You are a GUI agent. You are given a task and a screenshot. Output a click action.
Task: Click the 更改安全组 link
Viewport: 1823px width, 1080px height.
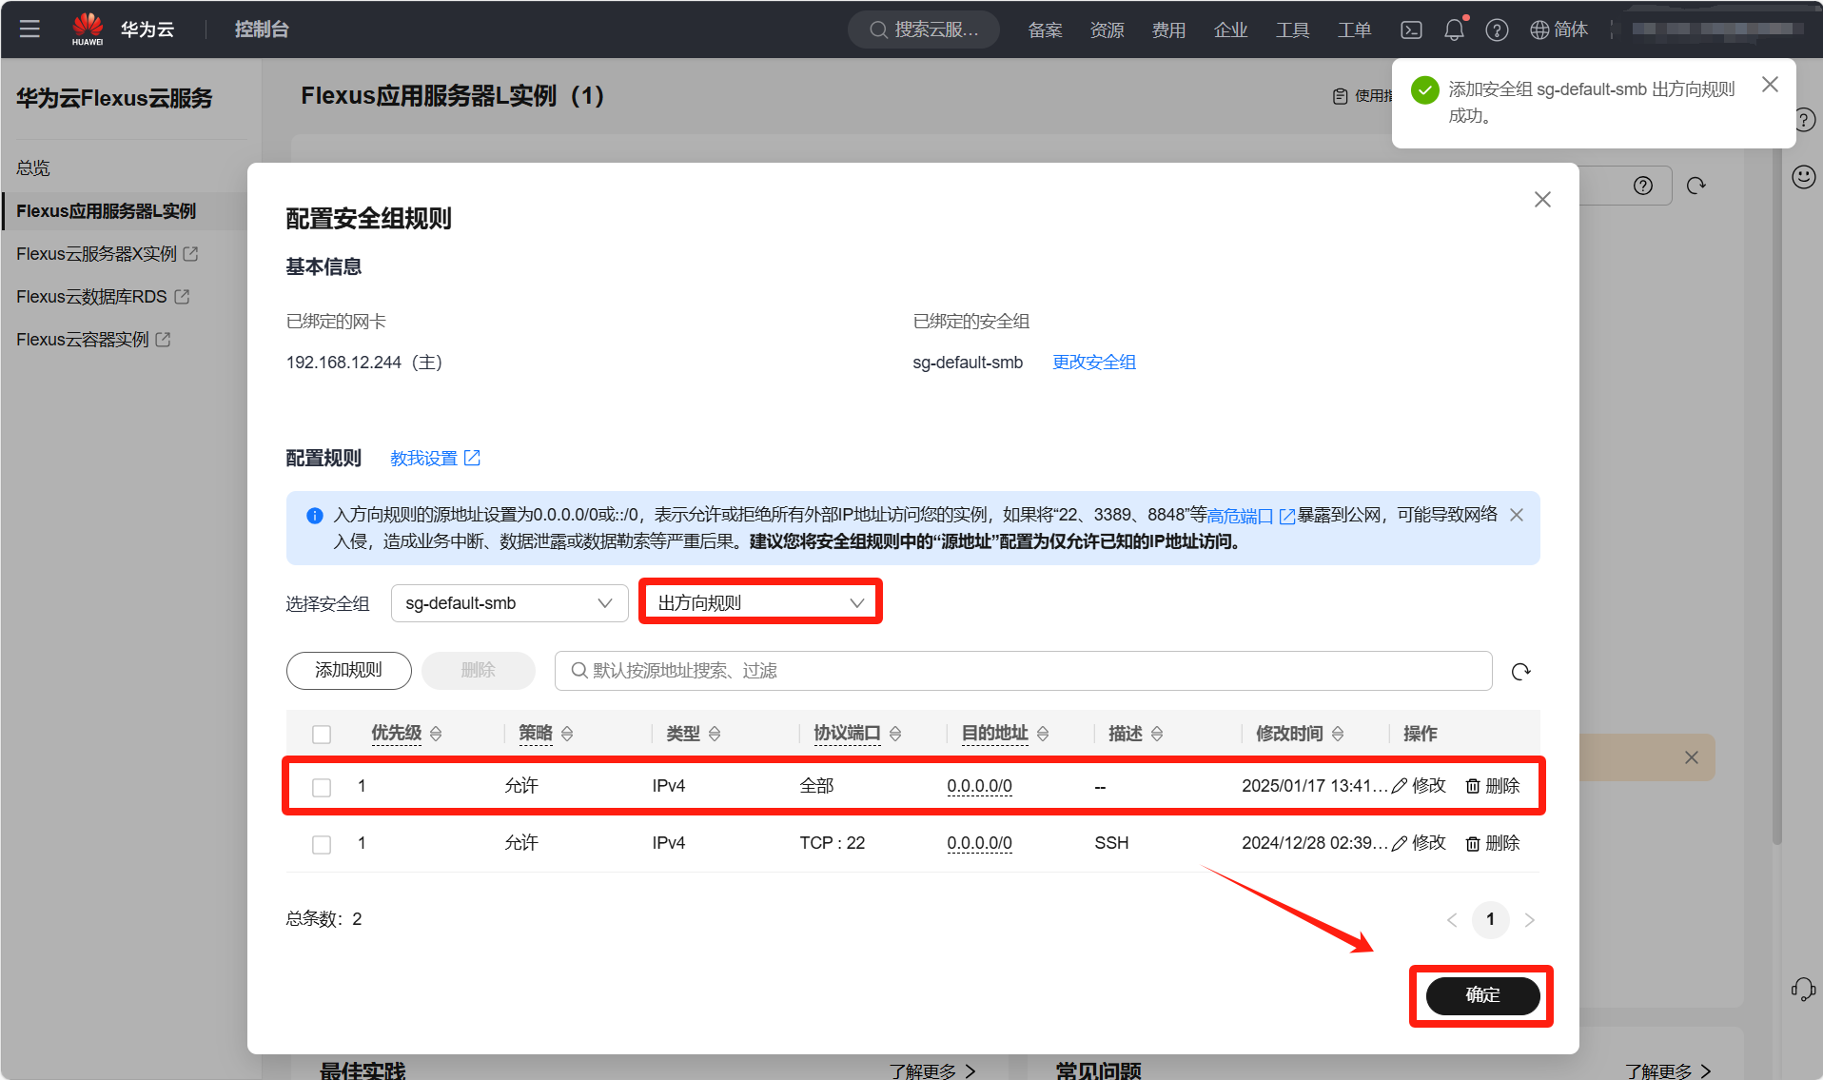click(x=1093, y=363)
